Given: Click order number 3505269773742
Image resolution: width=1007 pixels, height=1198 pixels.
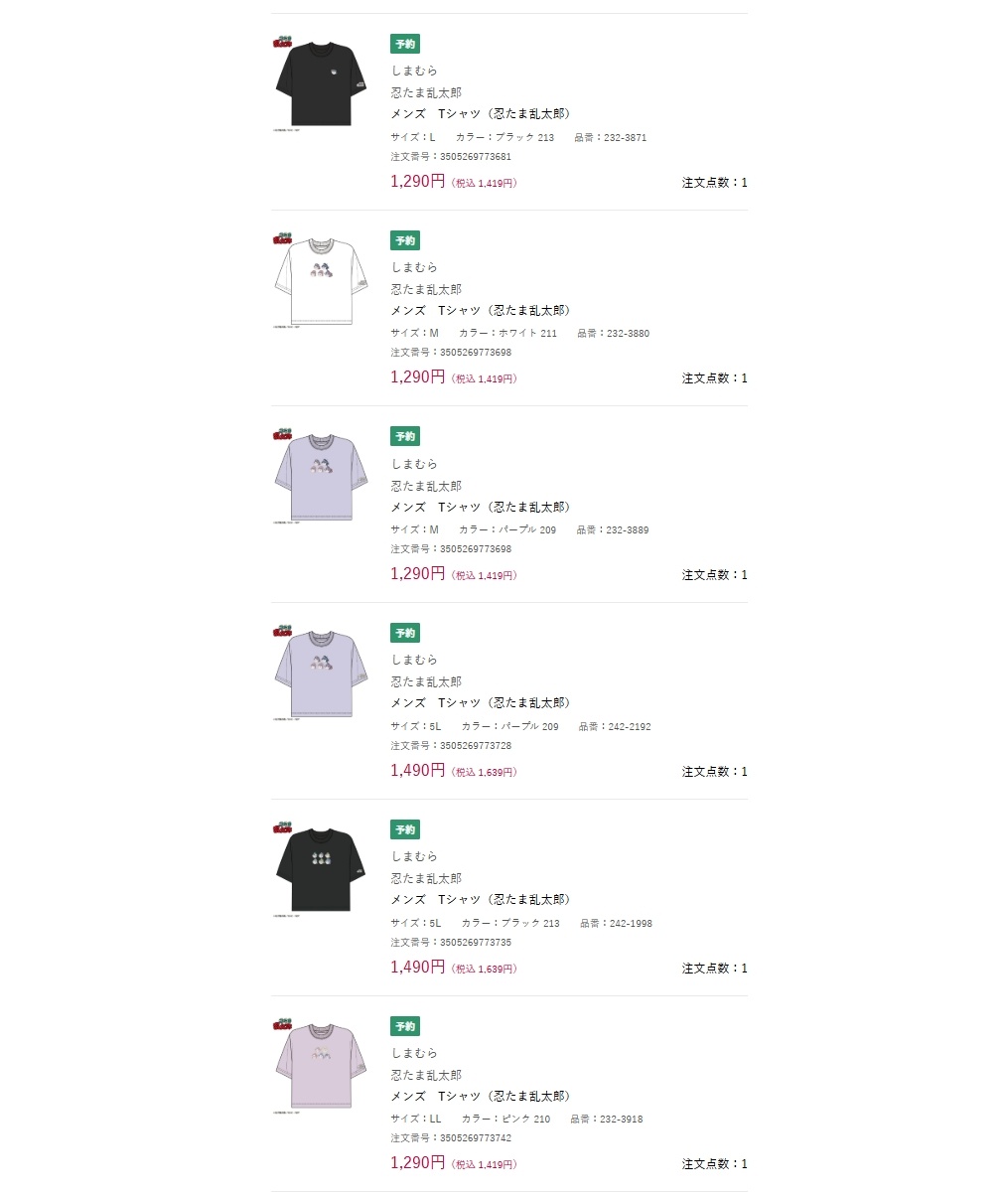Looking at the screenshot, I should [x=452, y=1138].
